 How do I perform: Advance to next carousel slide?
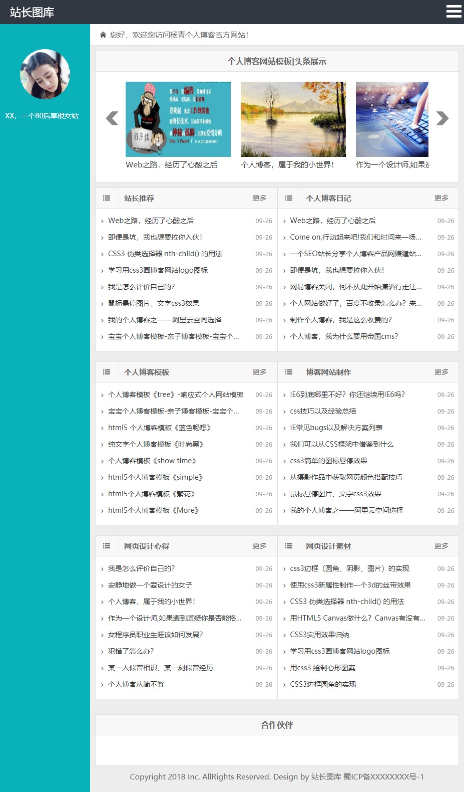(442, 118)
